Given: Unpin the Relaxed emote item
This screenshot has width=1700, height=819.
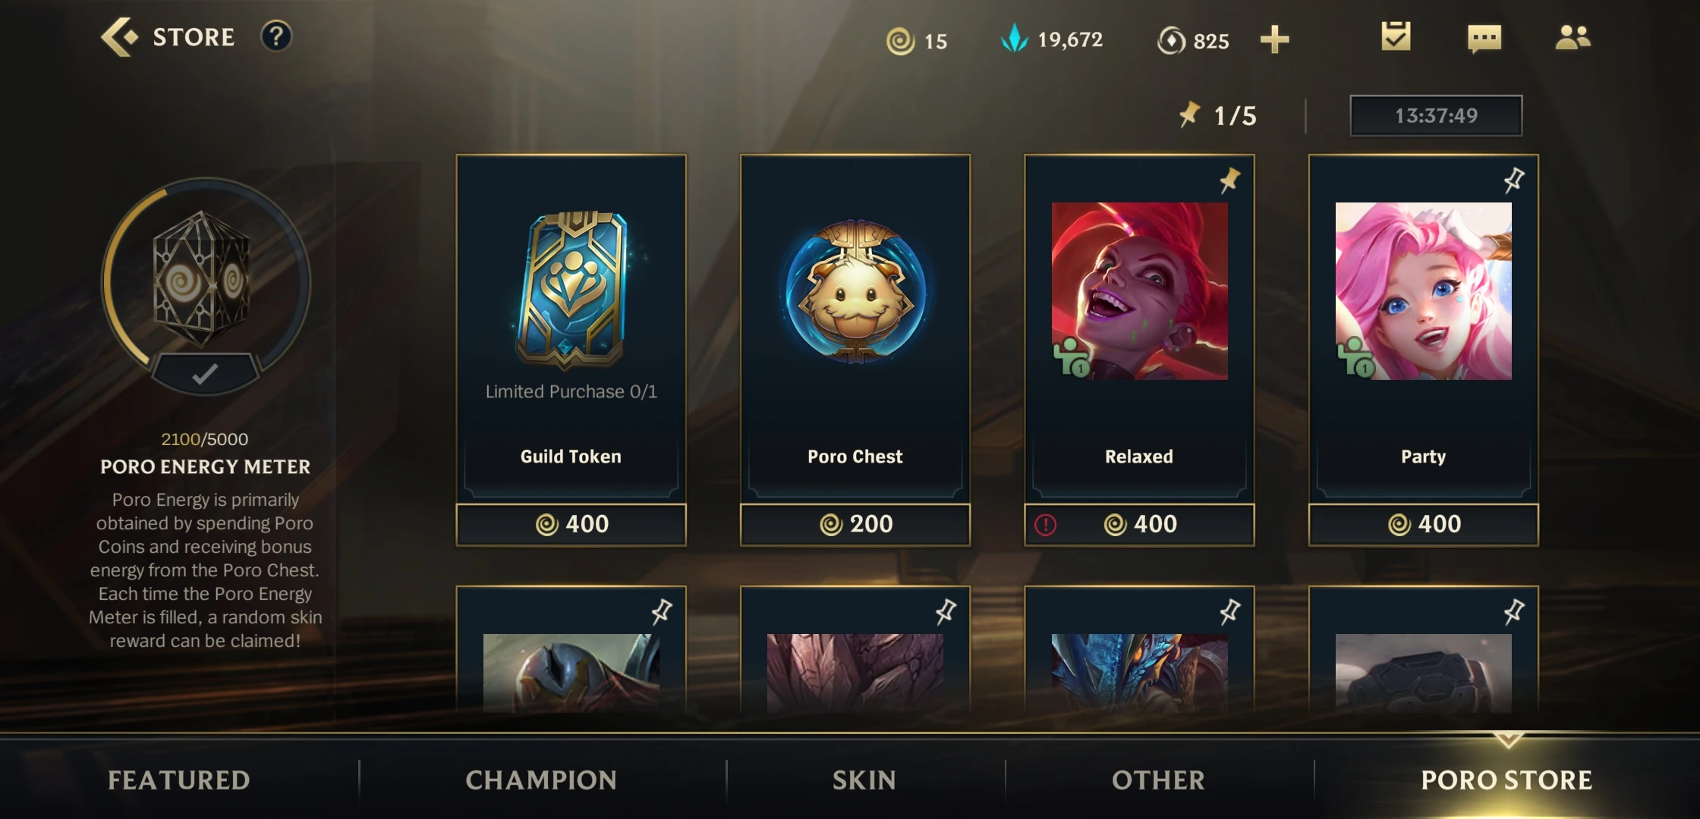Looking at the screenshot, I should tap(1229, 180).
